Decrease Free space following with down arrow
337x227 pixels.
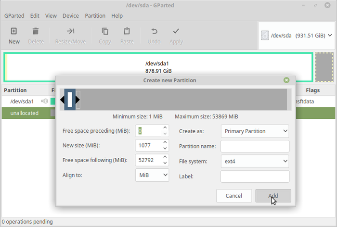(x=165, y=163)
